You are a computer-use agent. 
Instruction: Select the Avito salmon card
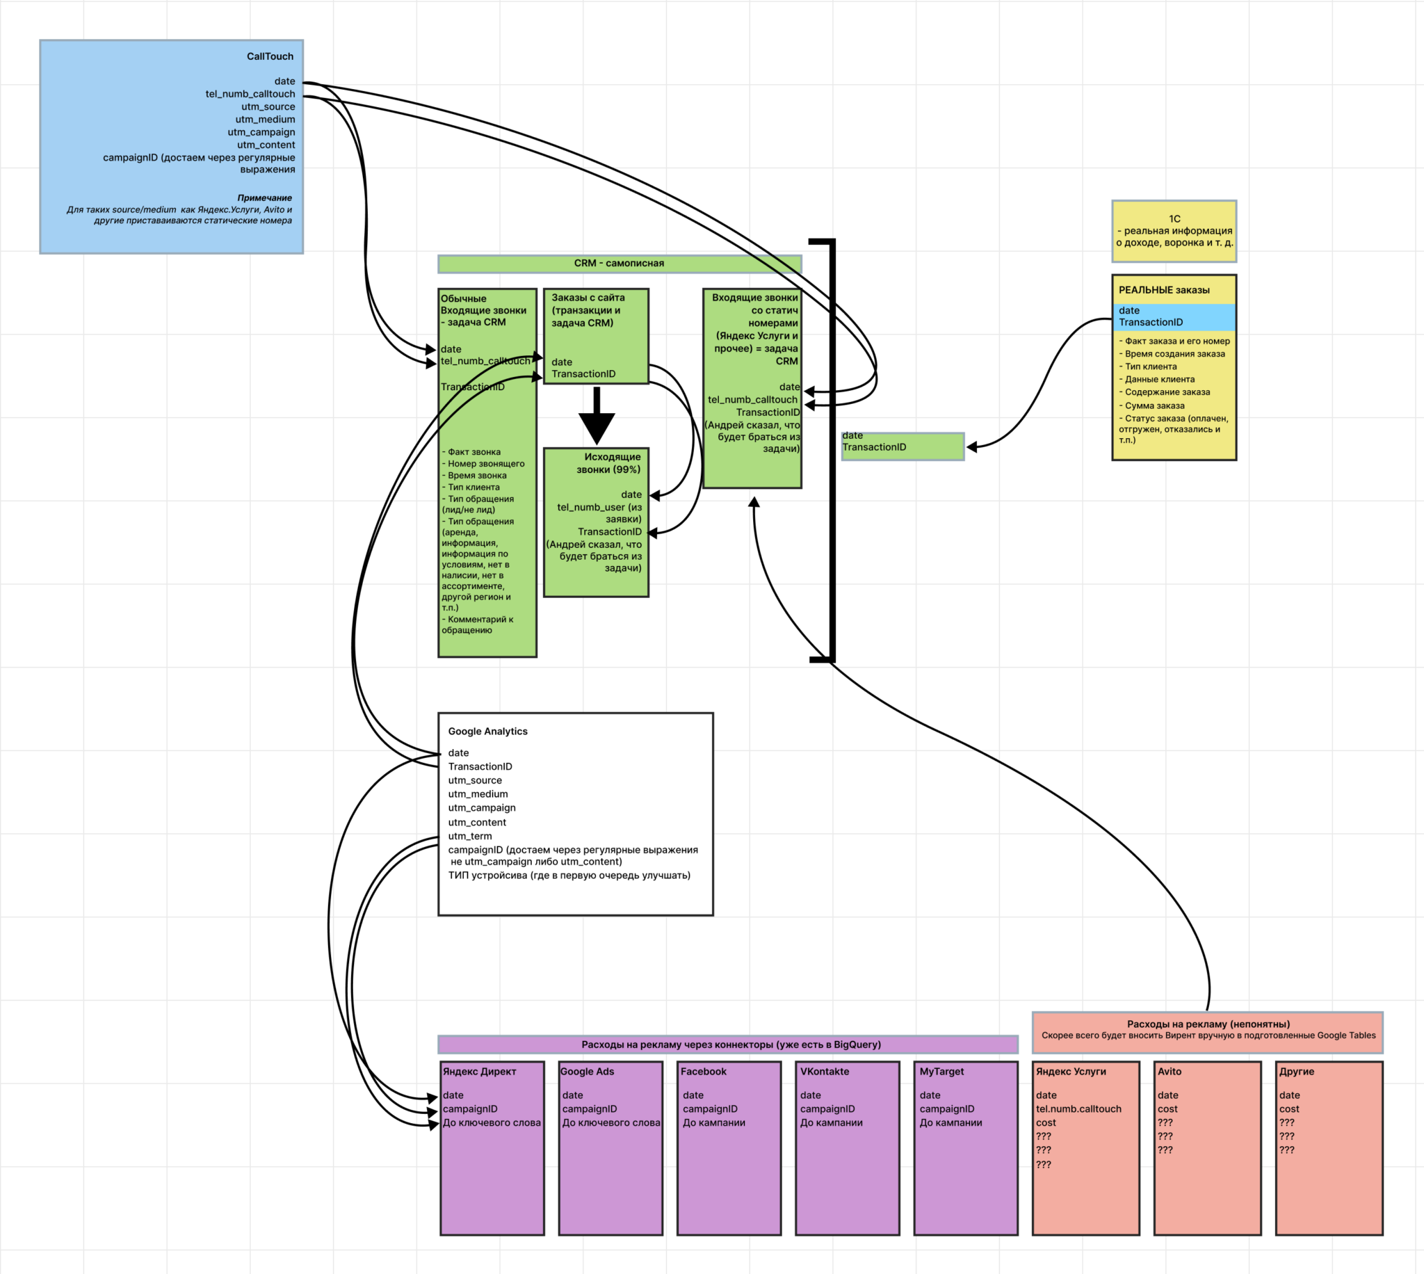point(1208,1149)
